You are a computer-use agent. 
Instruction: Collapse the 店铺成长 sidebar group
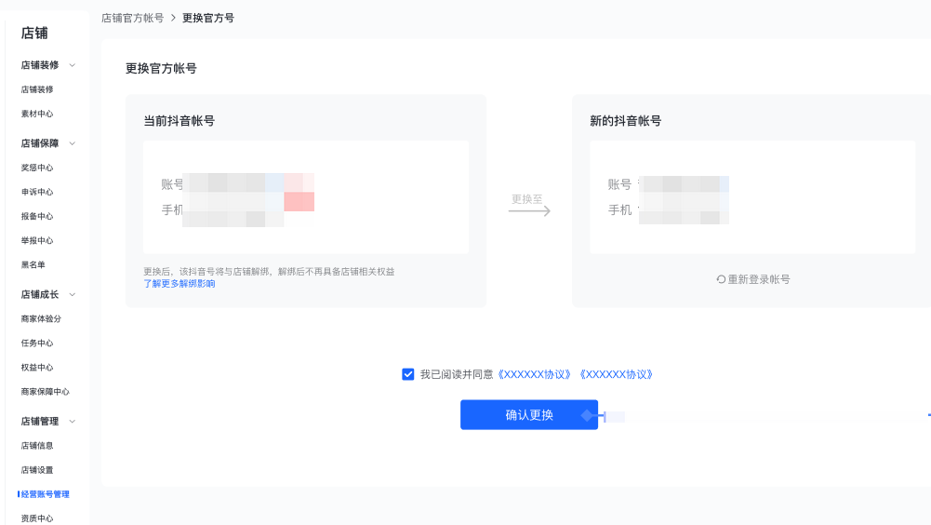(73, 294)
